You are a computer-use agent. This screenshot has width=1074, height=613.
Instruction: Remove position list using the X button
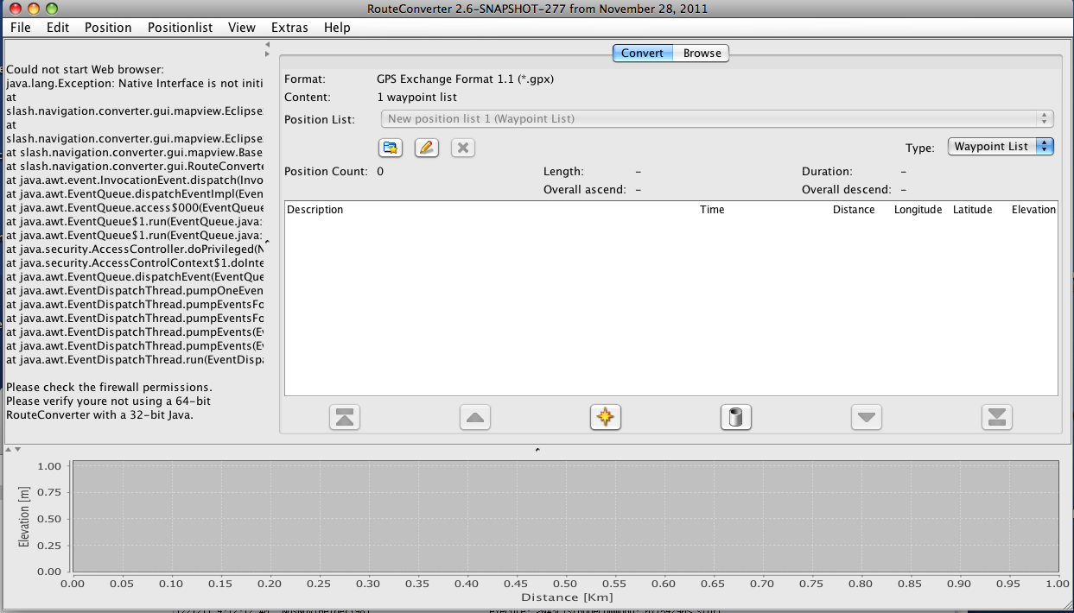(462, 148)
